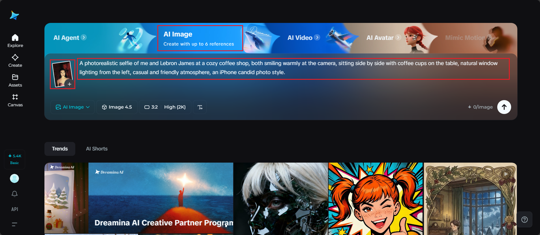This screenshot has width=540, height=235.
Task: Open the help question mark button
Action: pos(524,219)
